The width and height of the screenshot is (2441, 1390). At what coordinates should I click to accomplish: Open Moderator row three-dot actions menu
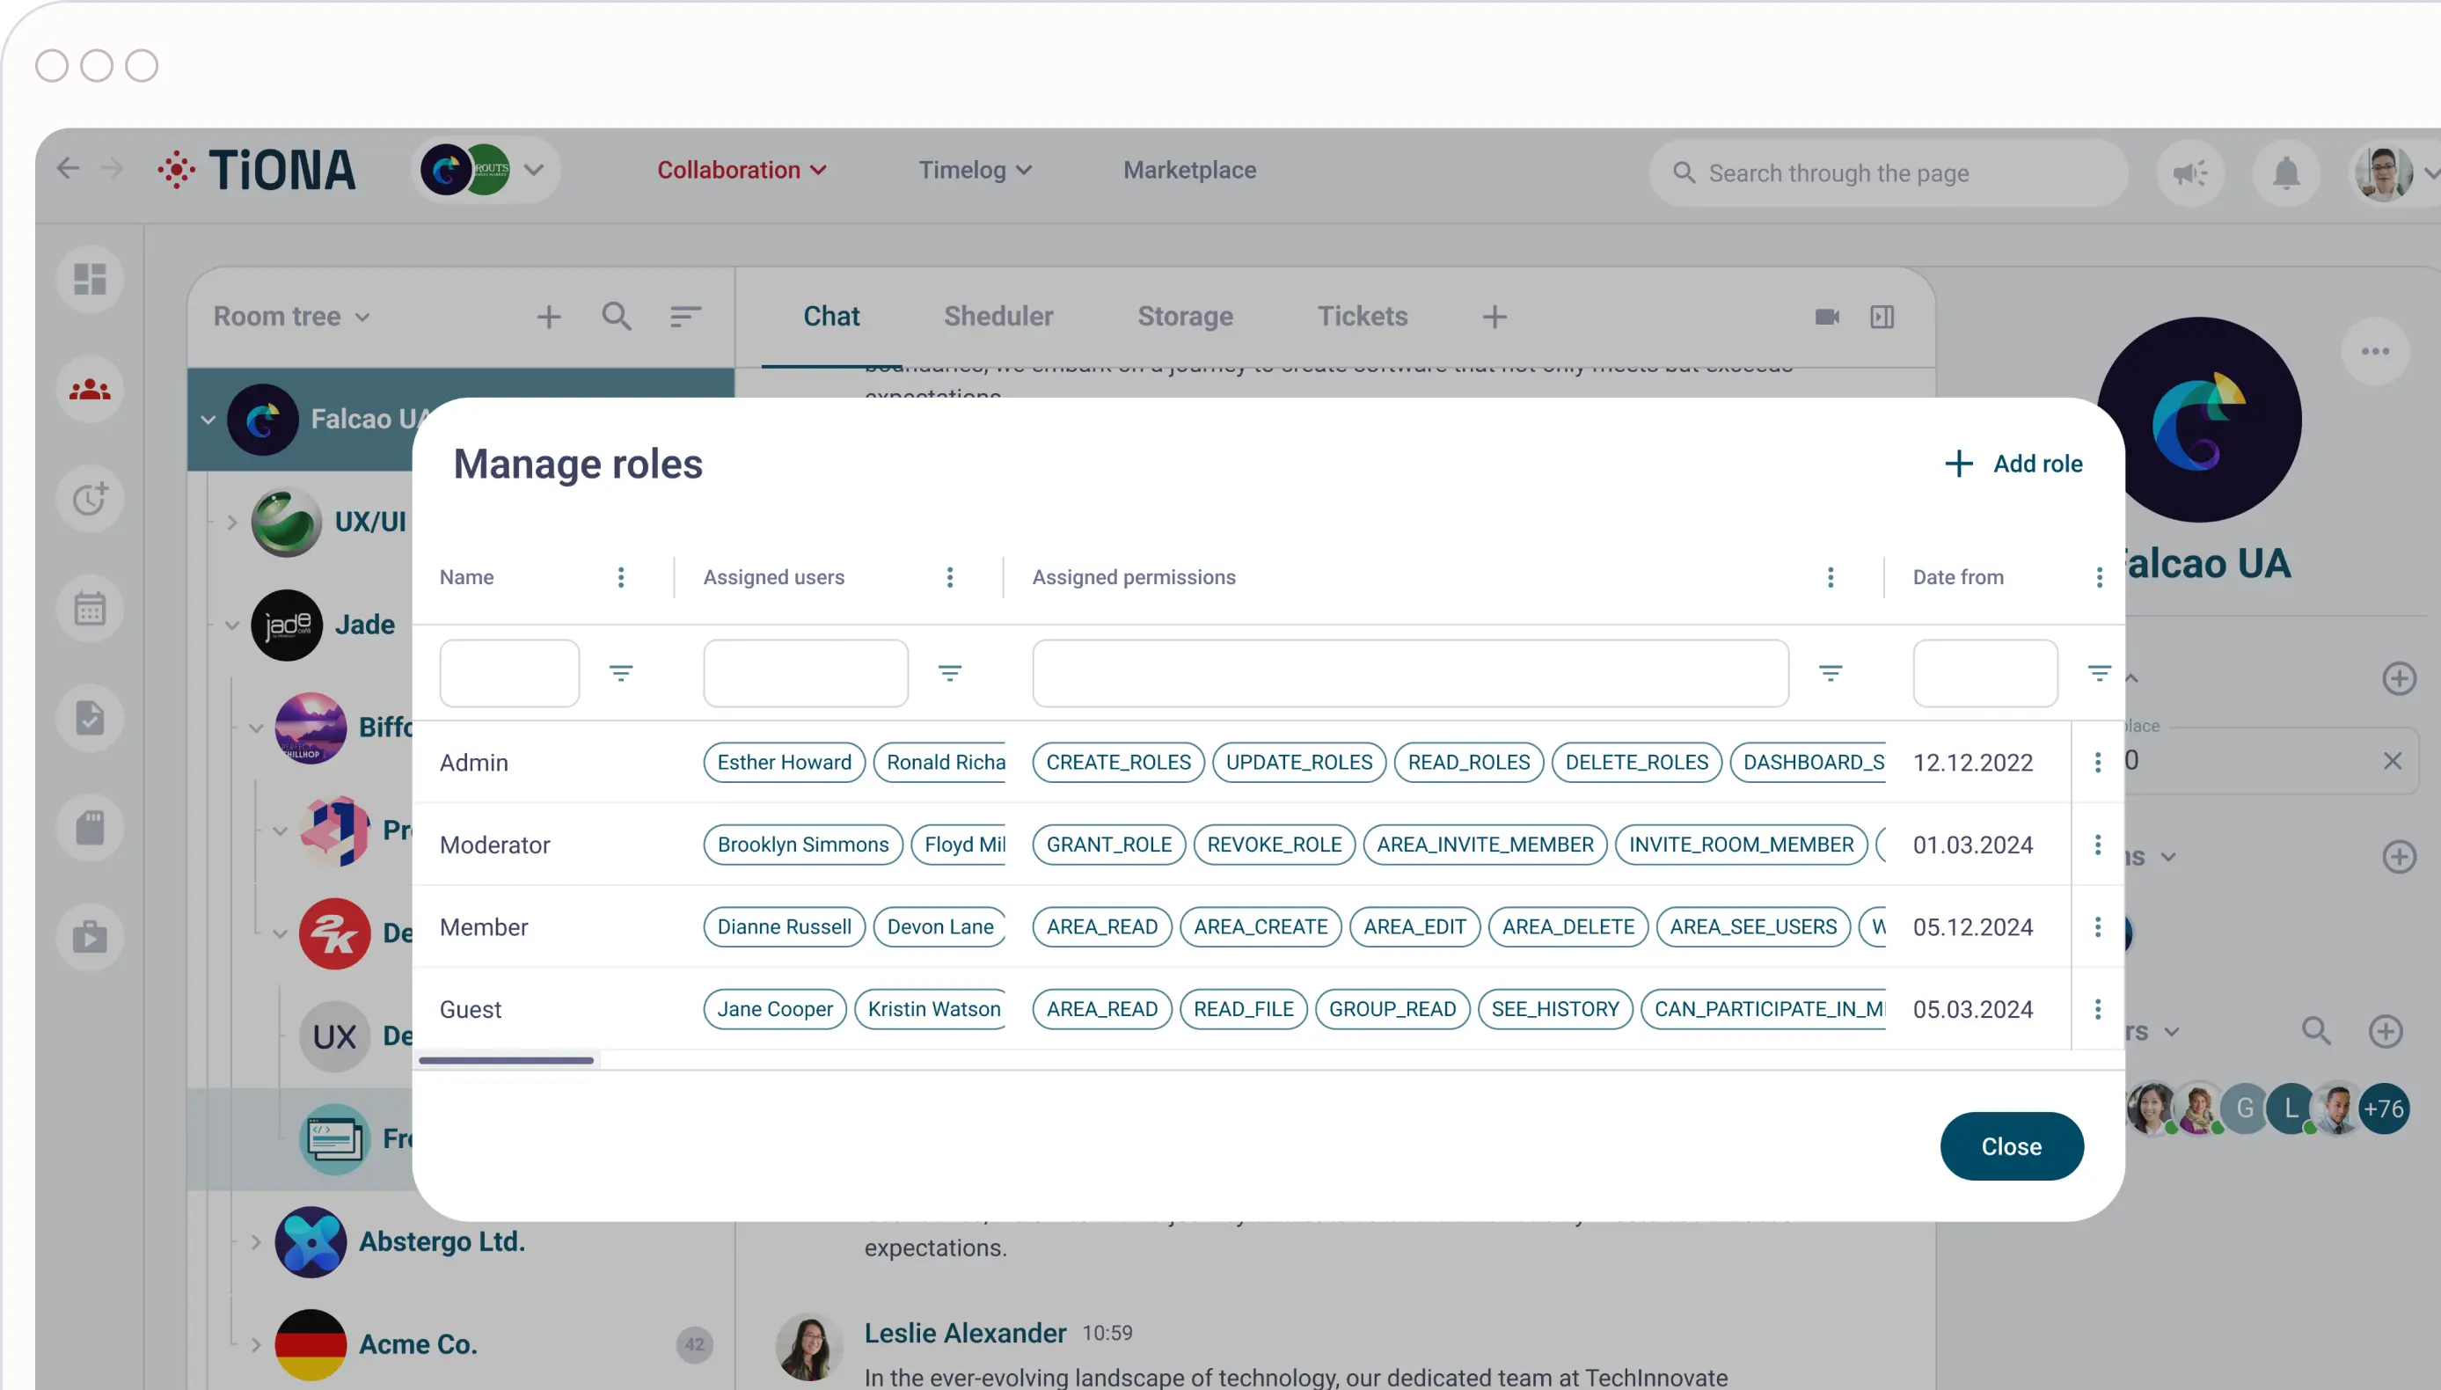pos(2097,844)
